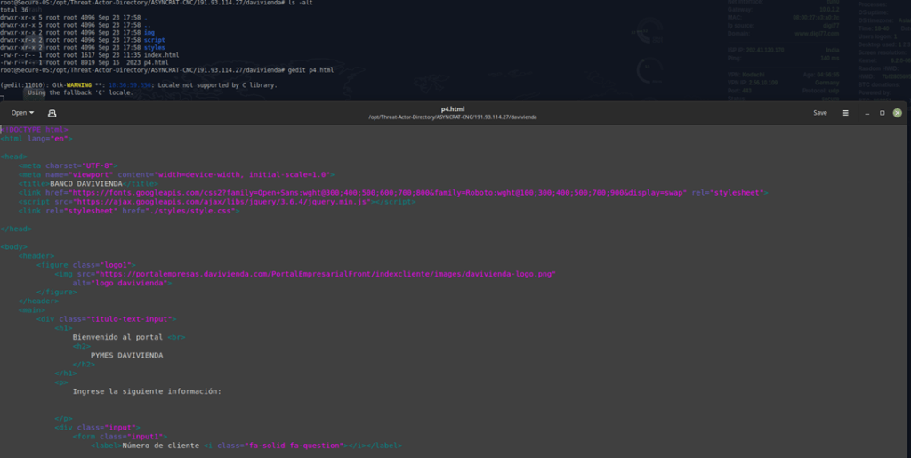Viewport: 911px width, 458px height.
Task: Click the ./styles/style.css href value
Action: coord(198,211)
